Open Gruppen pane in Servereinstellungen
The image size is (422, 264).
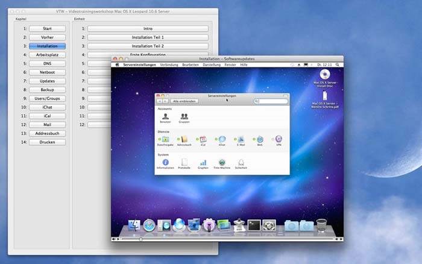tap(184, 118)
